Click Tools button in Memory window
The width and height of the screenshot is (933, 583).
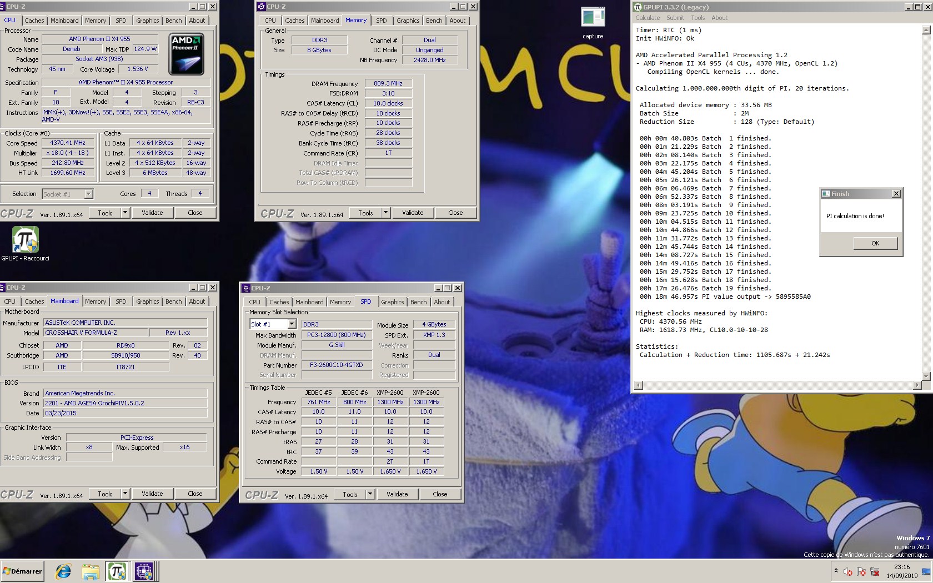pyautogui.click(x=365, y=213)
